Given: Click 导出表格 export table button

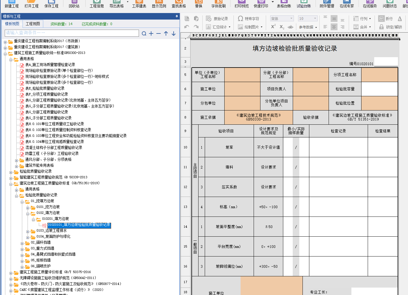Looking at the screenshot, I should click(x=116, y=4).
